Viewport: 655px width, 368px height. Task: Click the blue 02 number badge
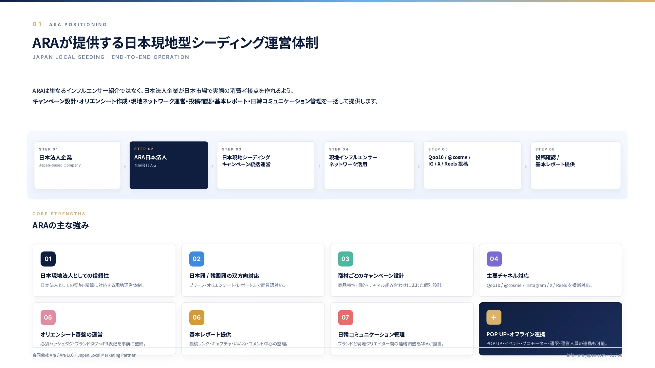(x=197, y=259)
